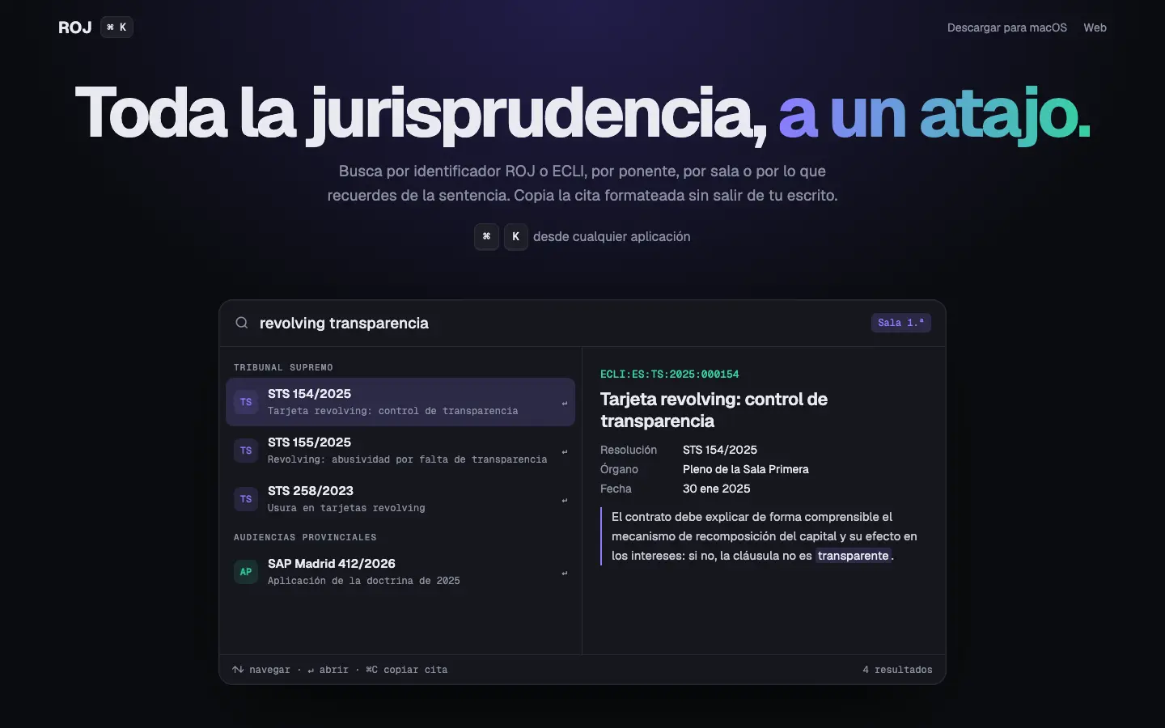This screenshot has width=1165, height=728.
Task: Click the highlighted word transparente
Action: [854, 556]
